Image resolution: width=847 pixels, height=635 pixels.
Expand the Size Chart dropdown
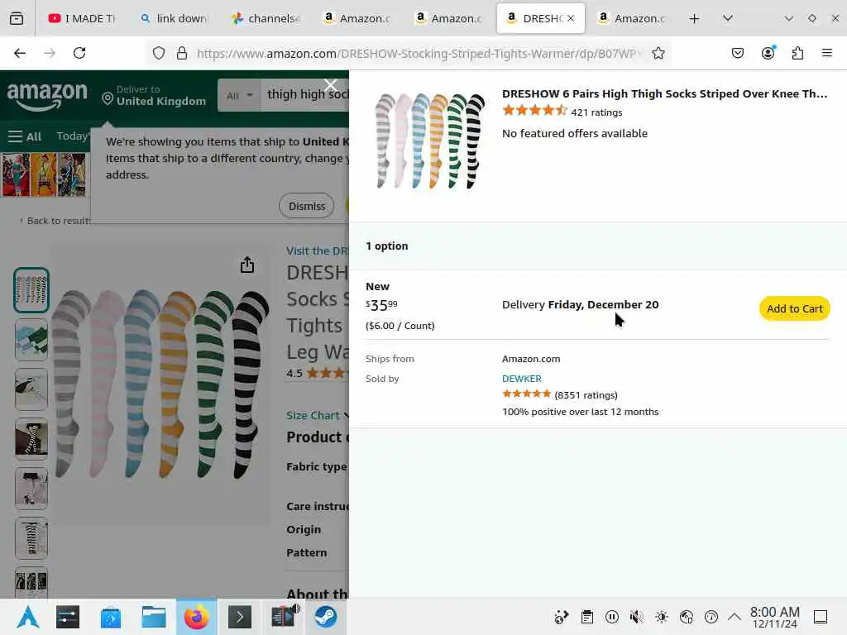(318, 415)
